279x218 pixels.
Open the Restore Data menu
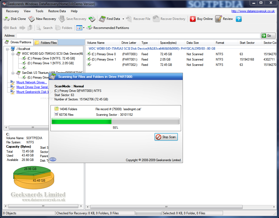[57, 11]
